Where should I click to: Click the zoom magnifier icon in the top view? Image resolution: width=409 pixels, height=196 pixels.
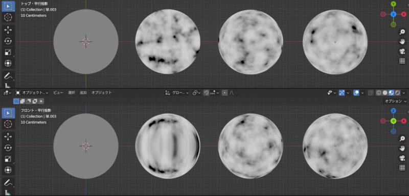[402, 32]
